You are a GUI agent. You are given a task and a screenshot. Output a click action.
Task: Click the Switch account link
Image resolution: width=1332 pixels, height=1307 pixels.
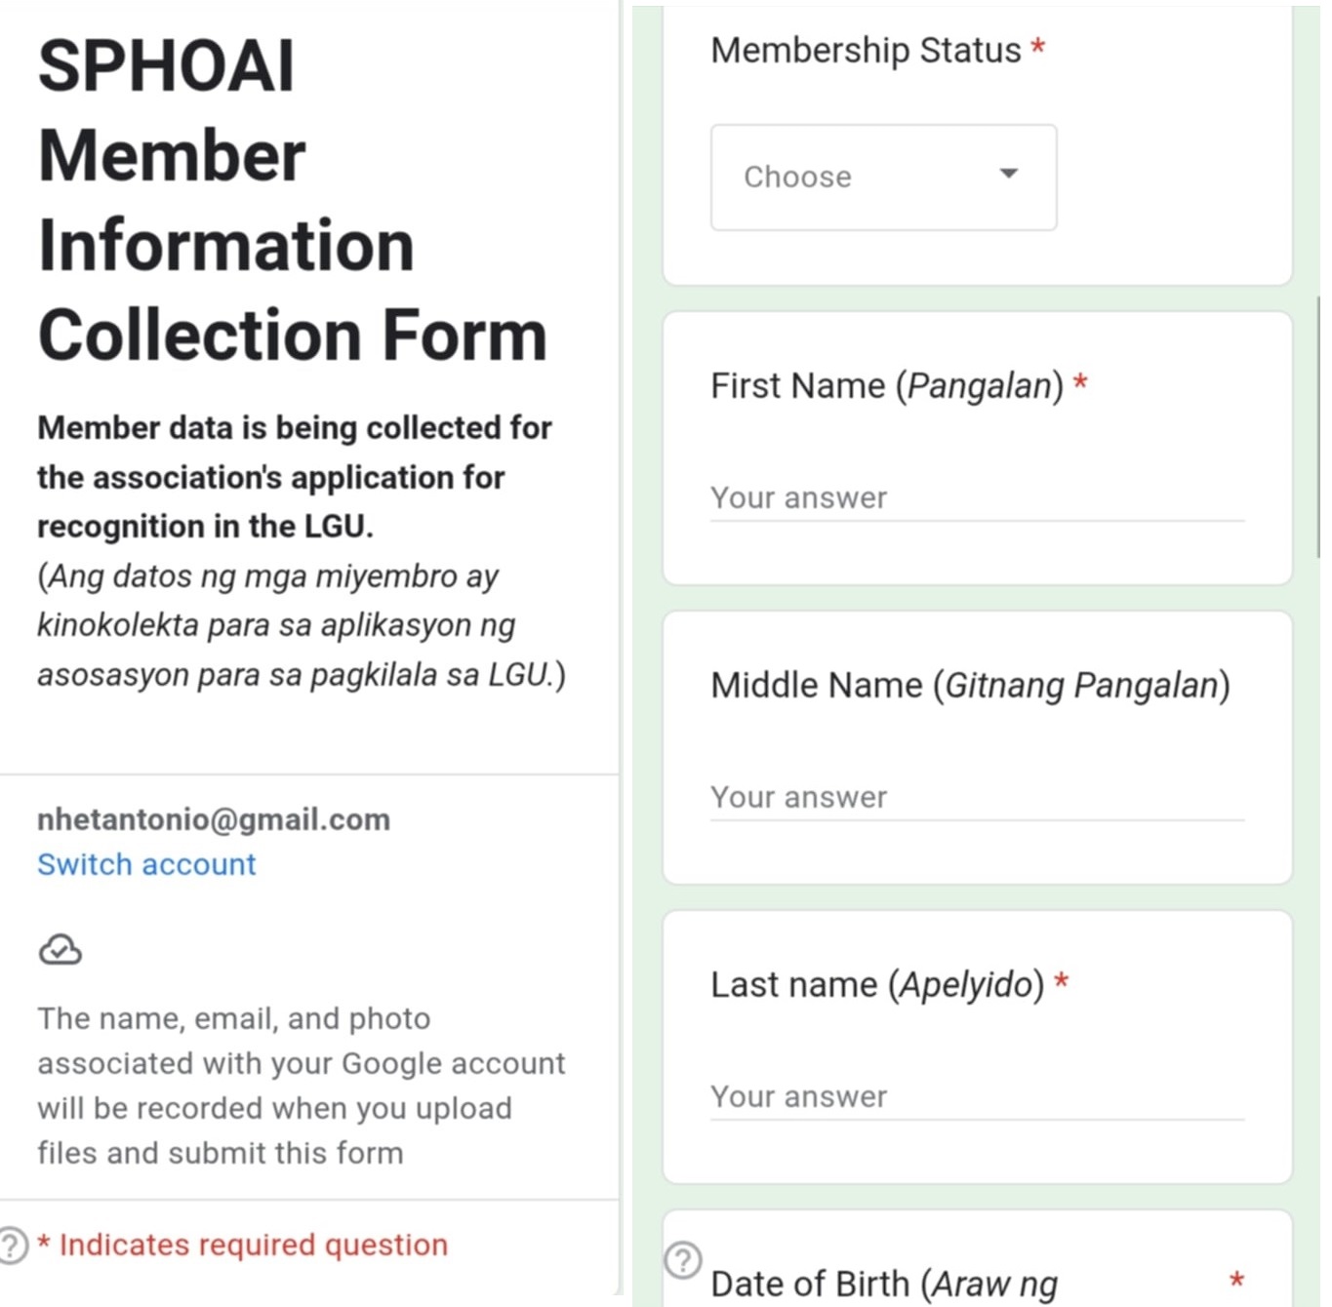[146, 864]
